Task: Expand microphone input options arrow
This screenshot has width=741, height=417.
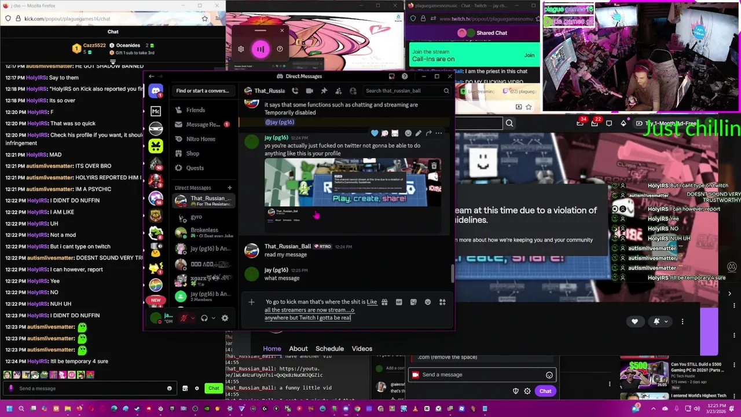Action: click(x=192, y=318)
